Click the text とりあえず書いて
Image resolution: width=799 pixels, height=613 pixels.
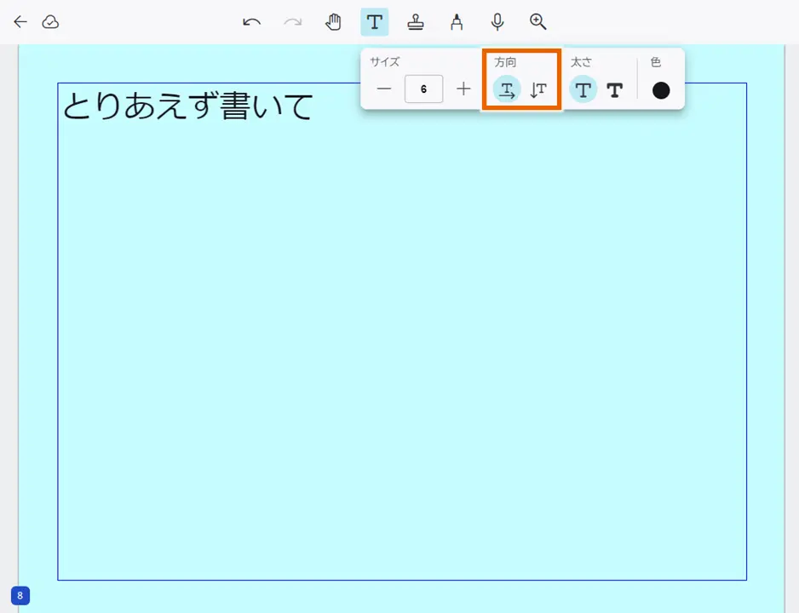(187, 104)
